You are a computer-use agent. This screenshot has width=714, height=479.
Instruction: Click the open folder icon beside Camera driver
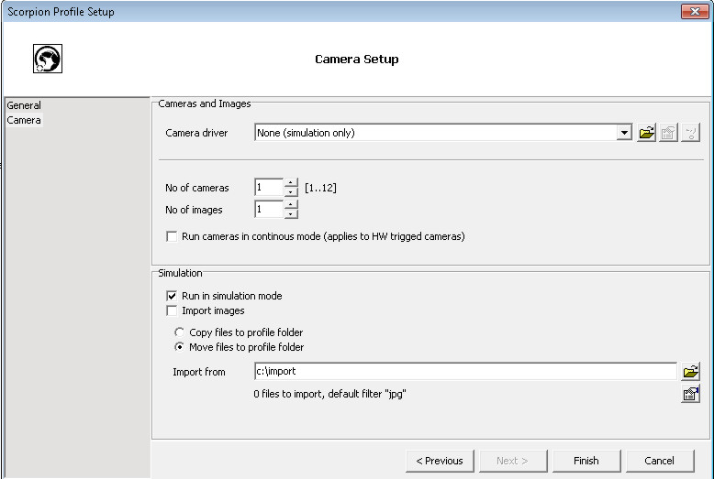tap(647, 134)
